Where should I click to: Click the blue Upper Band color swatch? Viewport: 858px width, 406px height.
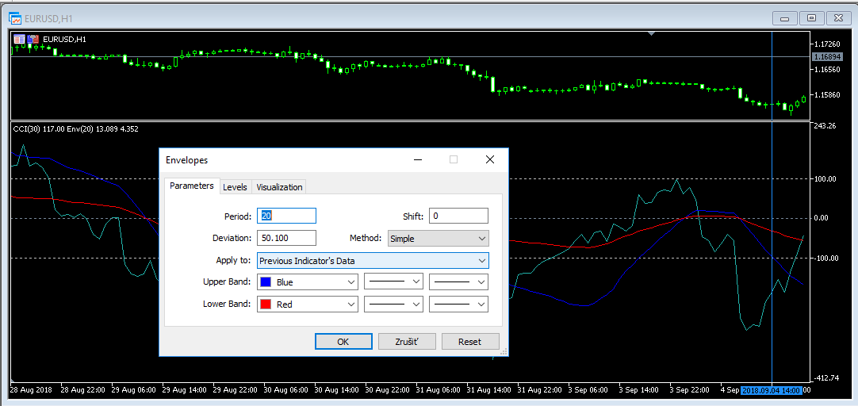[266, 282]
